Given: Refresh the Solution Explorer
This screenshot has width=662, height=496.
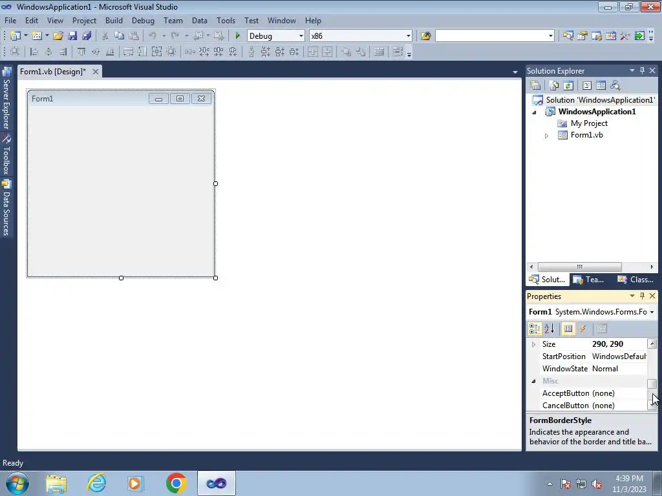Looking at the screenshot, I should pos(568,85).
